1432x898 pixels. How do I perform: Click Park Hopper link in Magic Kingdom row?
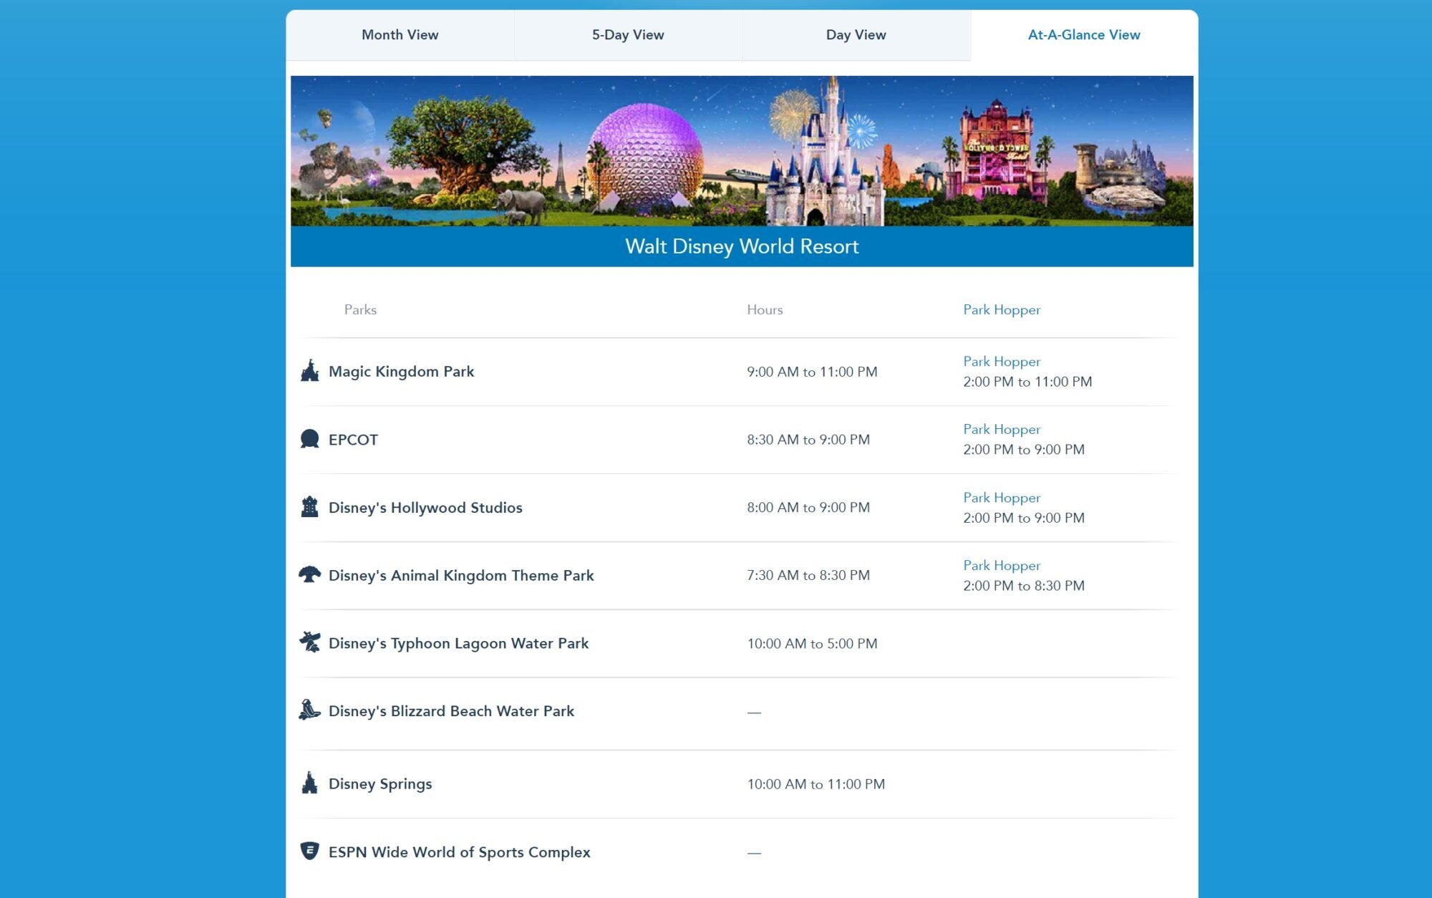click(x=1001, y=362)
